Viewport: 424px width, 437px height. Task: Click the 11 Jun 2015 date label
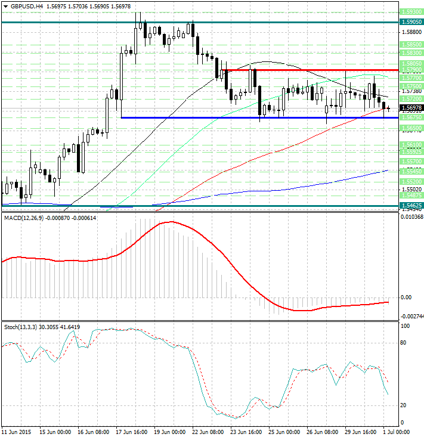17,432
